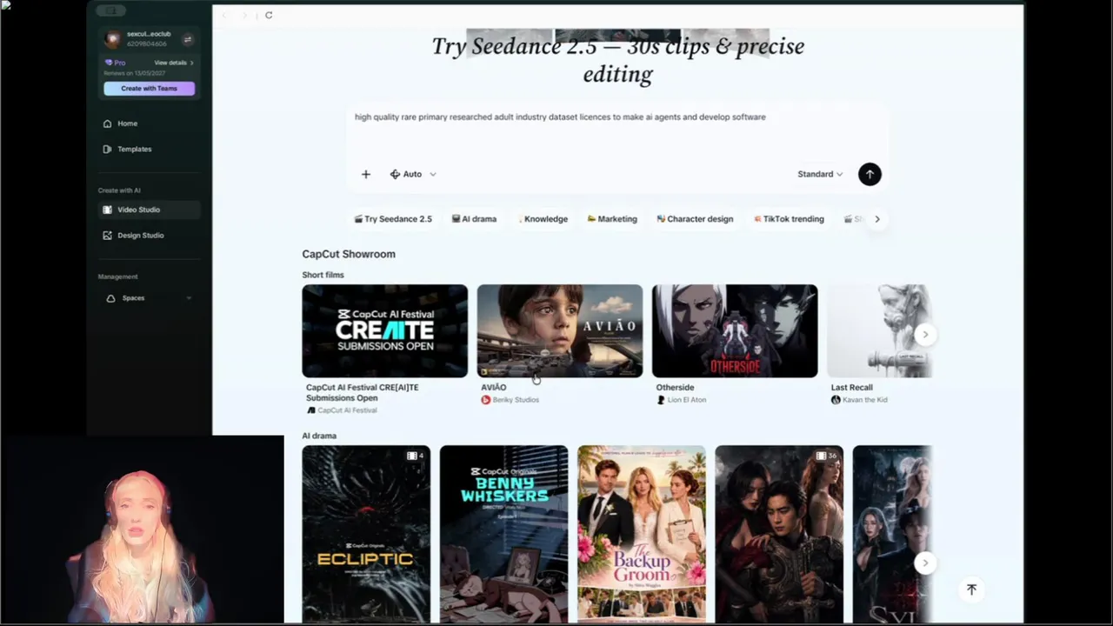Select the Try Seedance 2.5 chip

click(393, 219)
